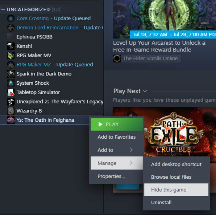Choose Add desktop shortcut
The height and width of the screenshot is (215, 216).
click(176, 164)
